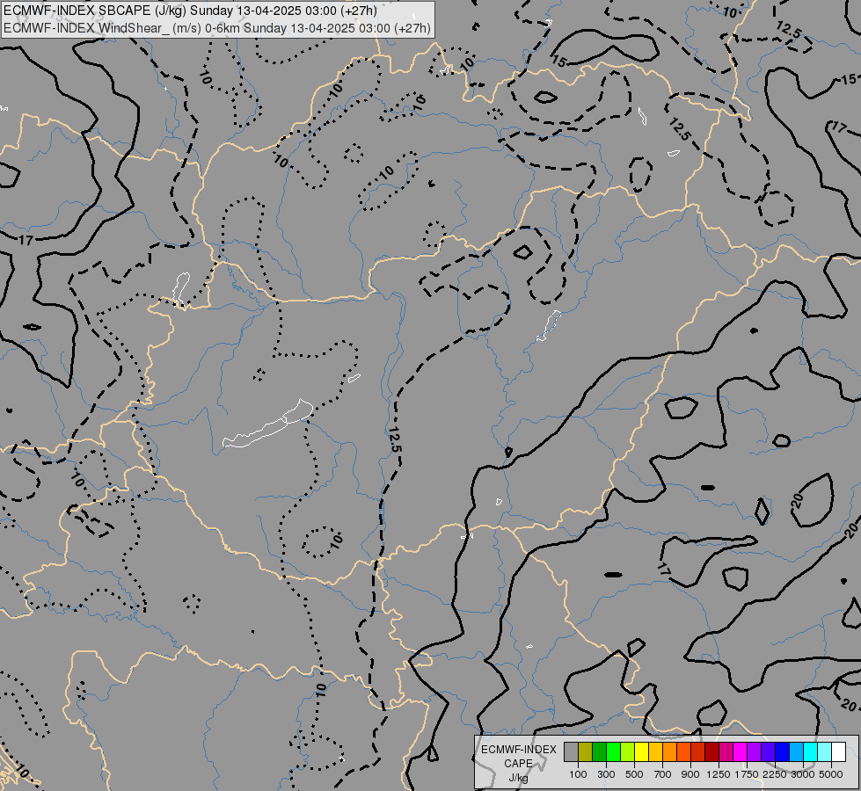861x791 pixels.
Task: Select the white swatch above 5000
Action: pos(838,752)
